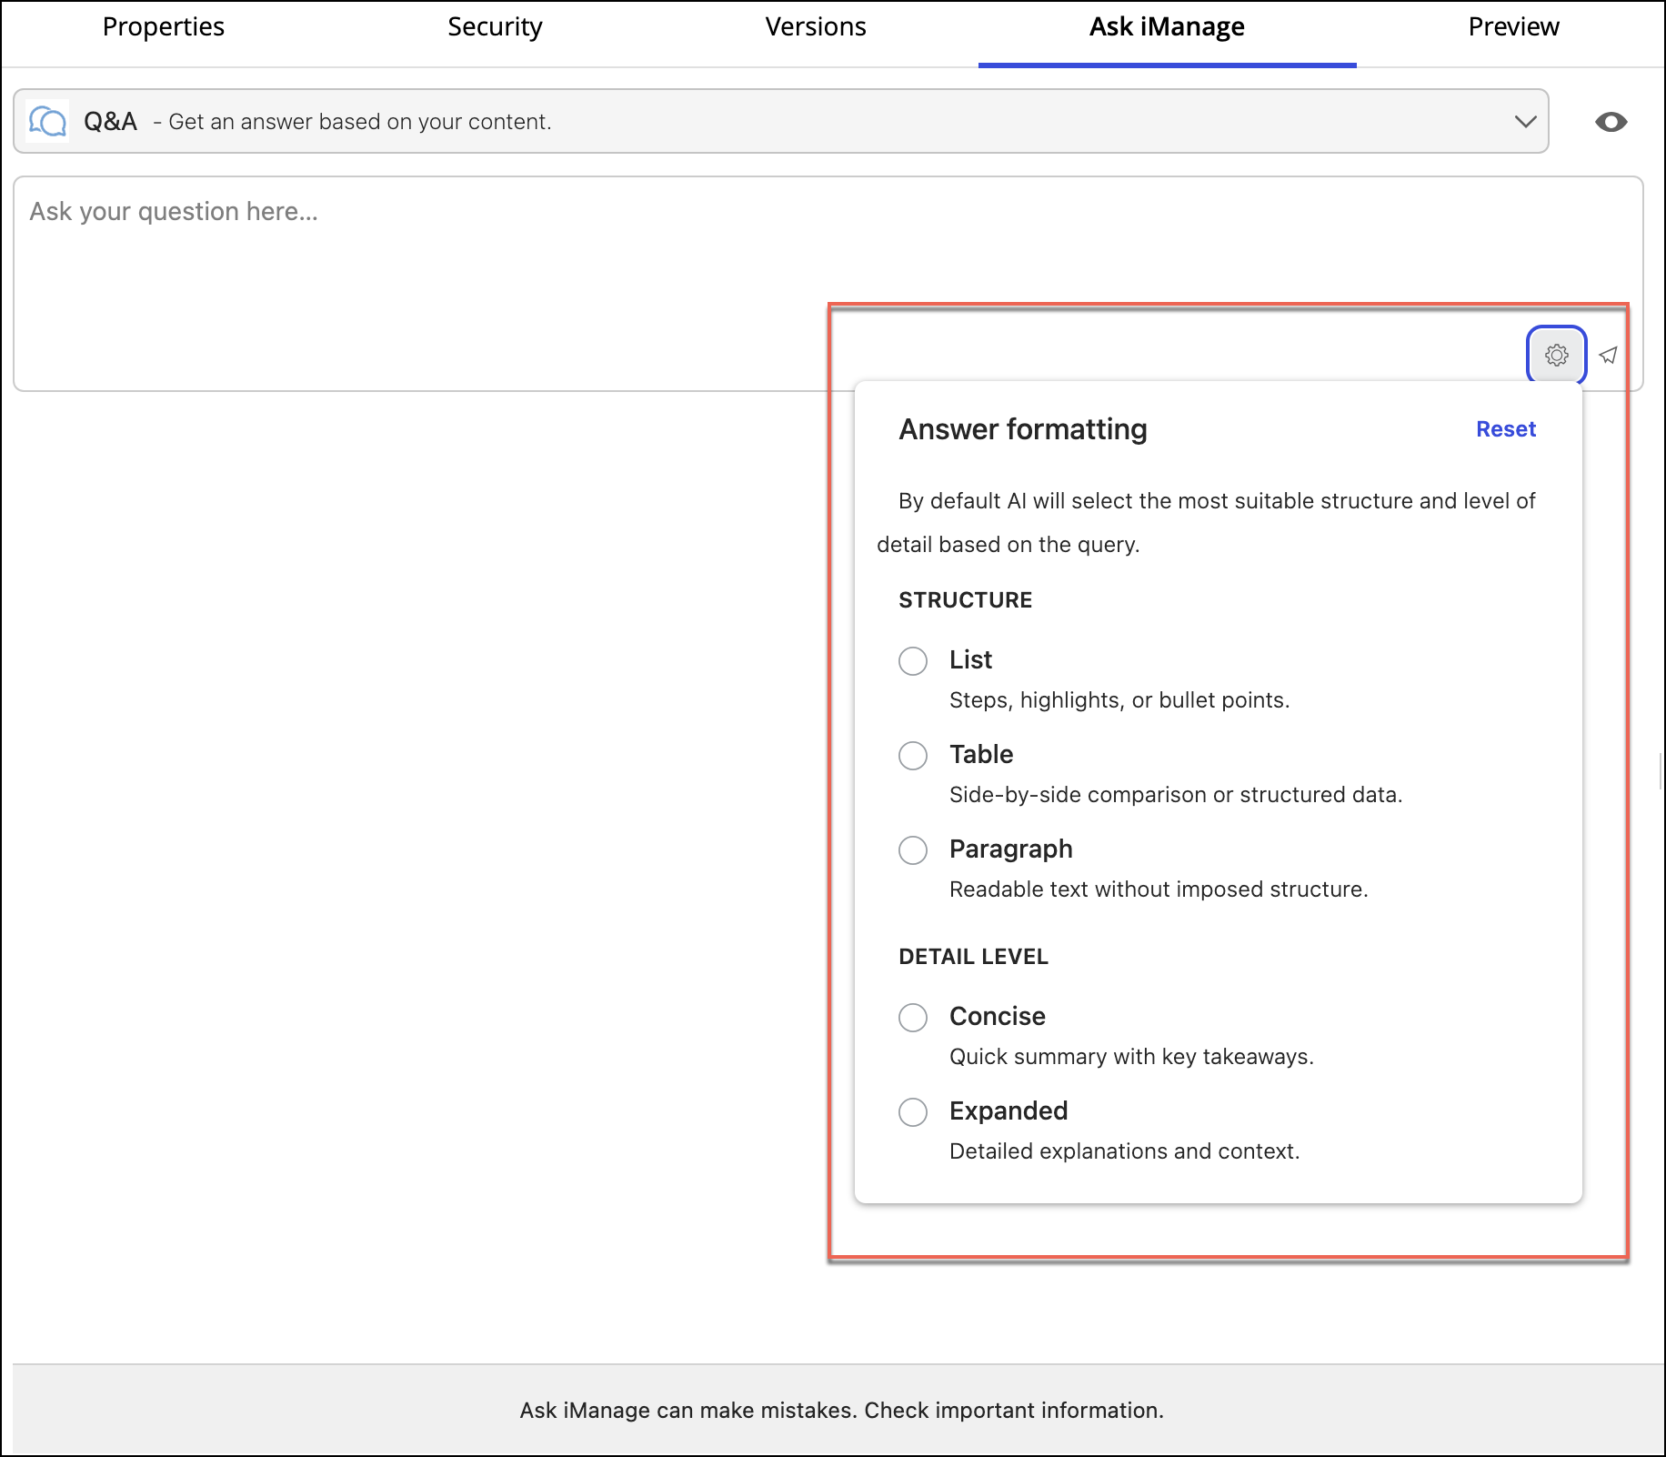Viewport: 1666px width, 1457px height.
Task: Select the List structure radio button
Action: [913, 660]
